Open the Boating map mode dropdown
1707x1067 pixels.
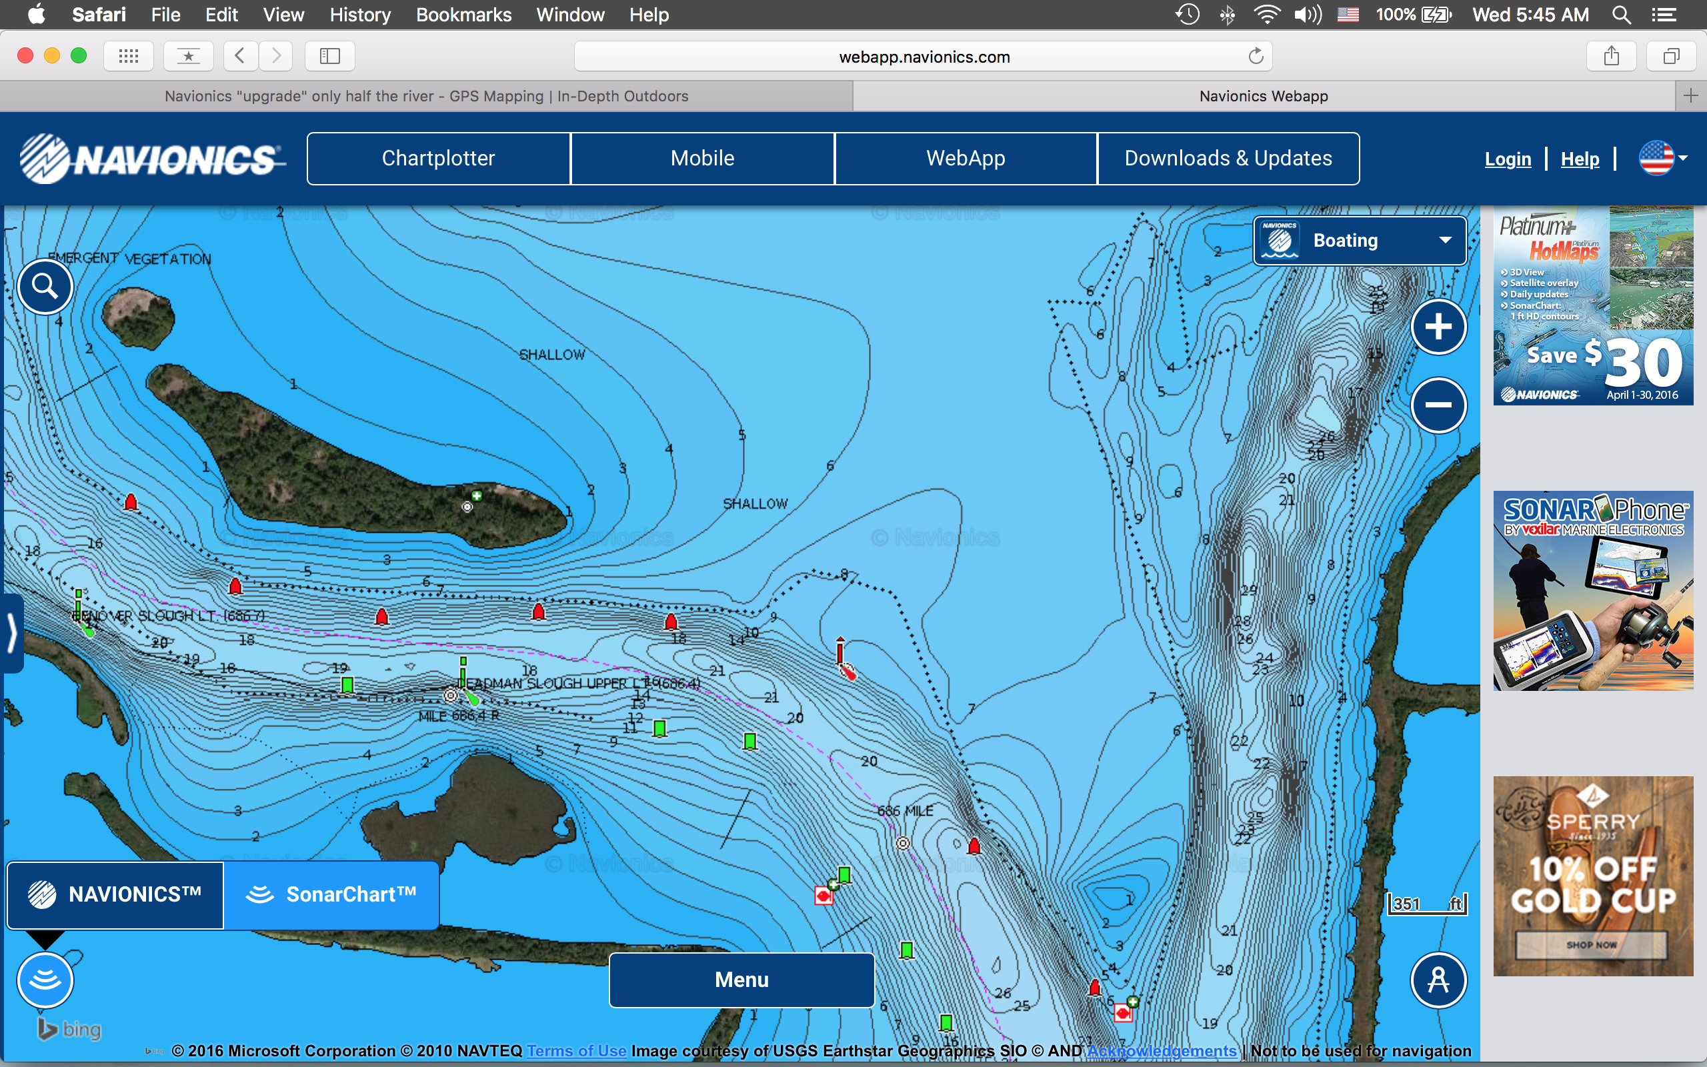pyautogui.click(x=1359, y=241)
